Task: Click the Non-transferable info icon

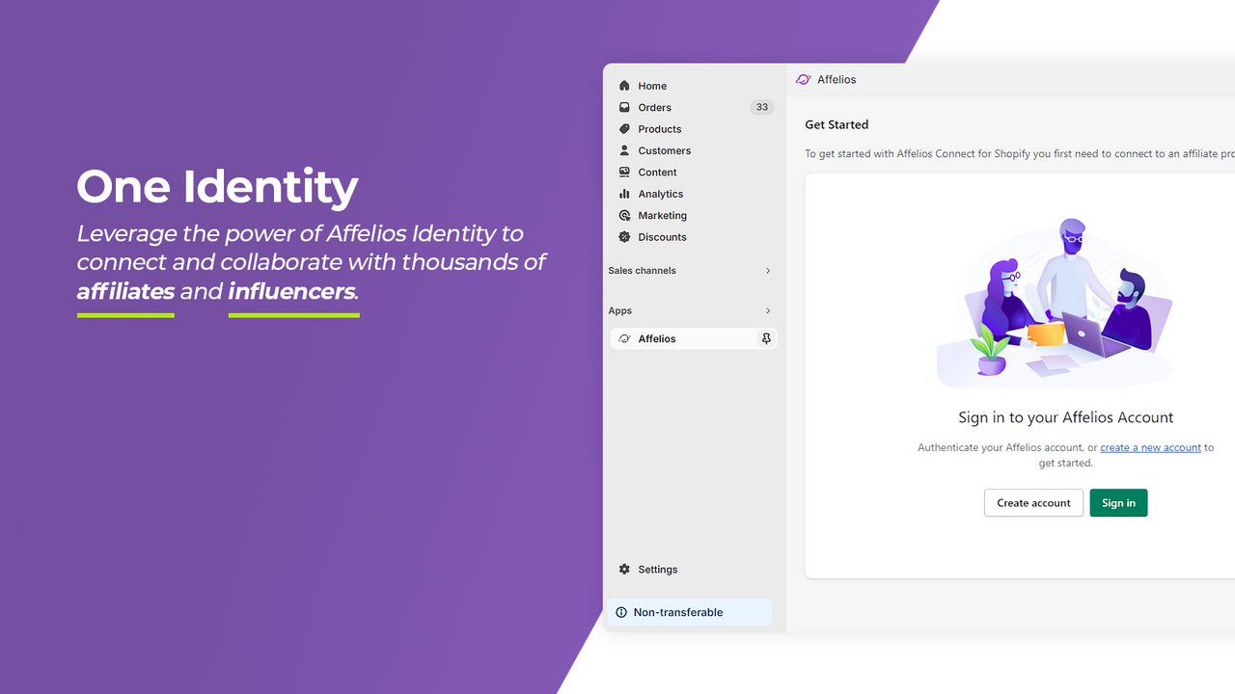Action: click(x=621, y=612)
